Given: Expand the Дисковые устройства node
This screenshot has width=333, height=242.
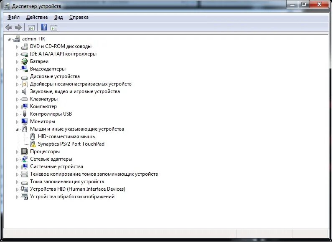Looking at the screenshot, I should point(17,77).
